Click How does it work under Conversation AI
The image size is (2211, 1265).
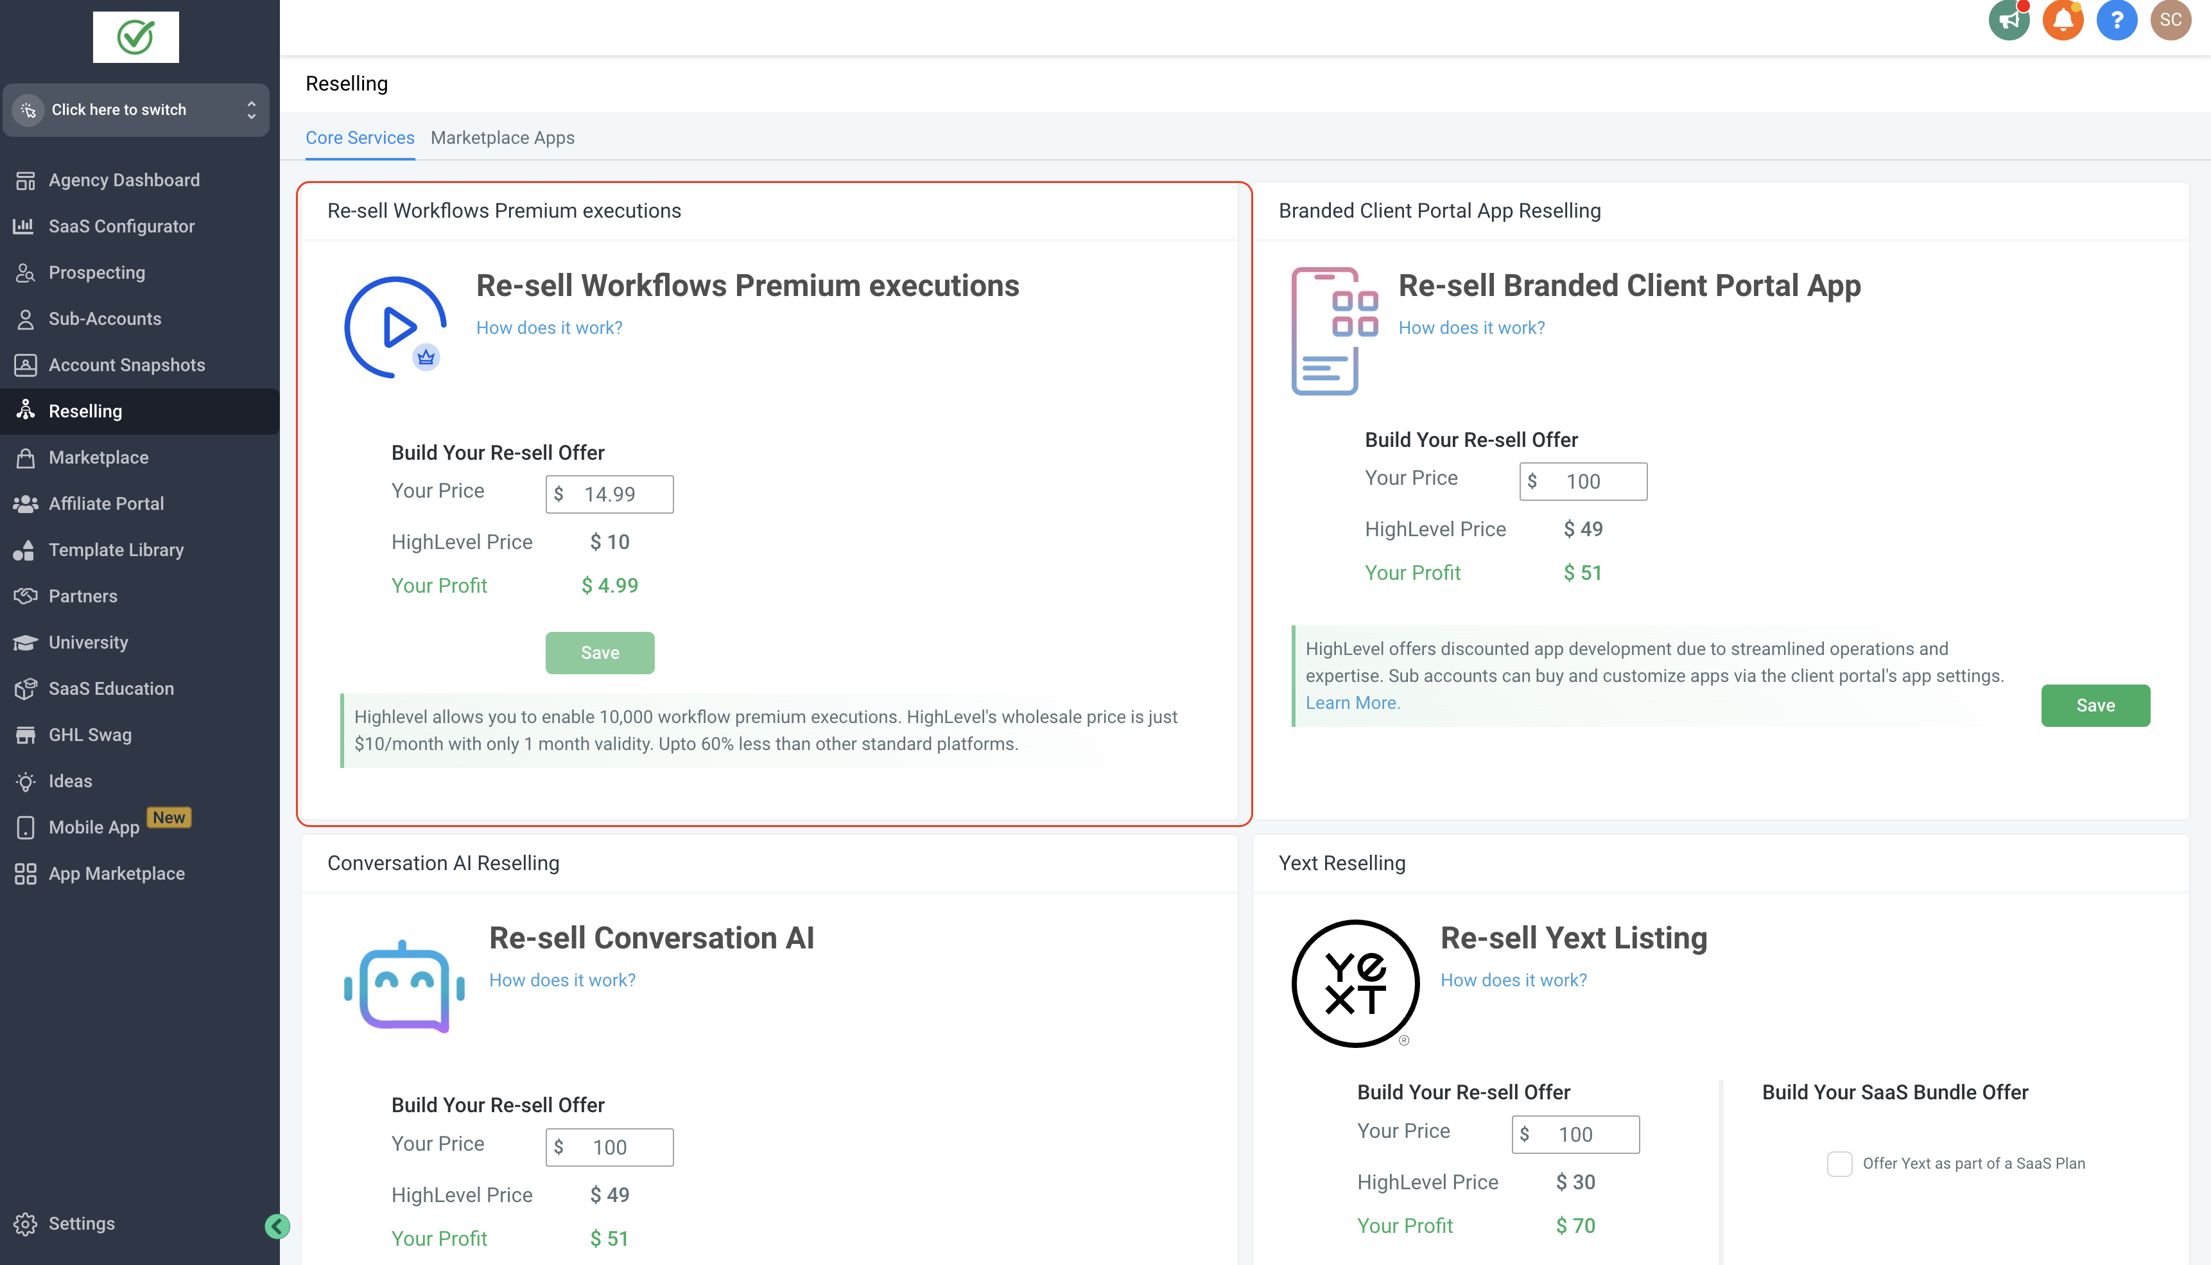562,980
